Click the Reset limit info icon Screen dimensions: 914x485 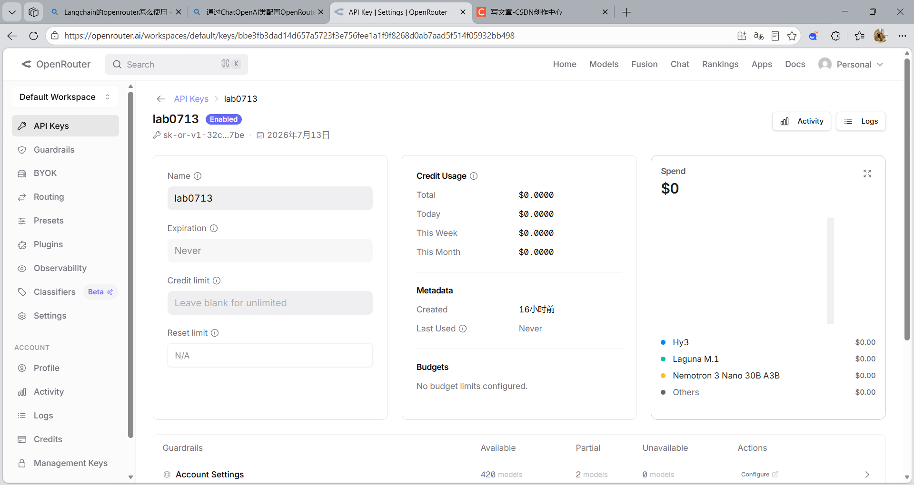(215, 333)
